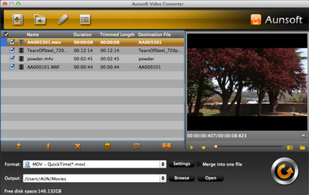Click the Destination File column header
The width and height of the screenshot is (309, 195).
pyautogui.click(x=154, y=35)
